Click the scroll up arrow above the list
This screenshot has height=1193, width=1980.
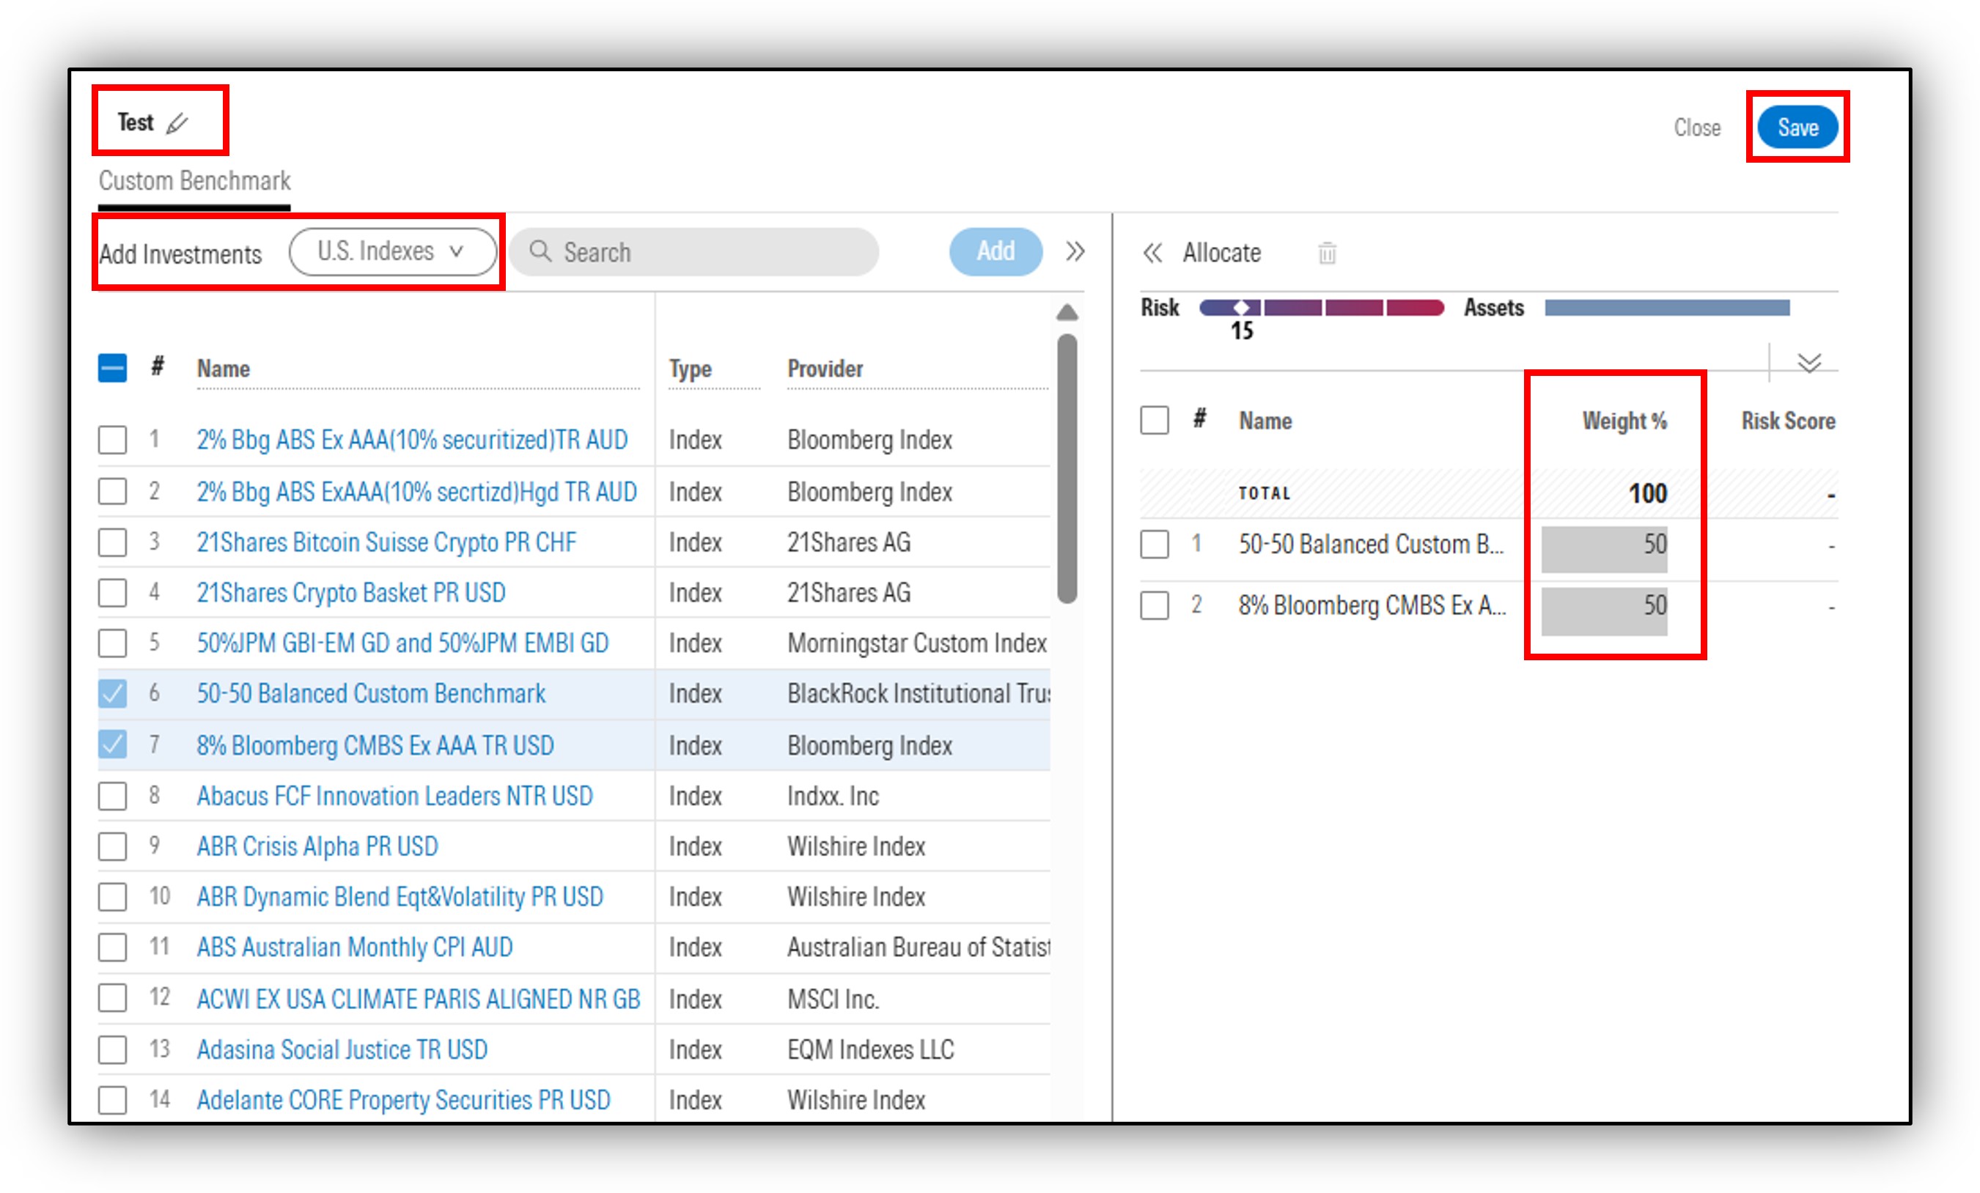tap(1067, 312)
